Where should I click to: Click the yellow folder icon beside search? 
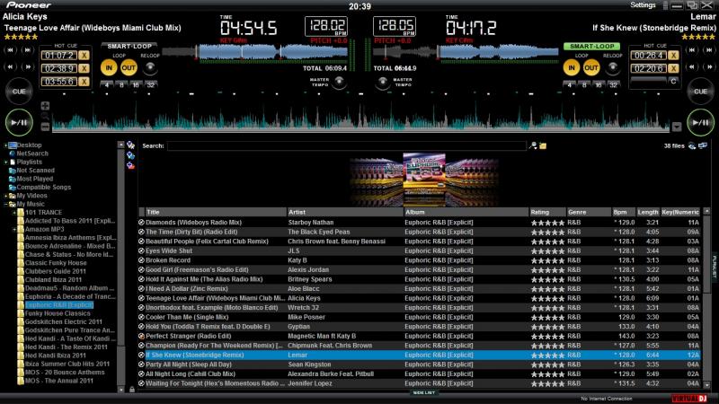click(543, 145)
